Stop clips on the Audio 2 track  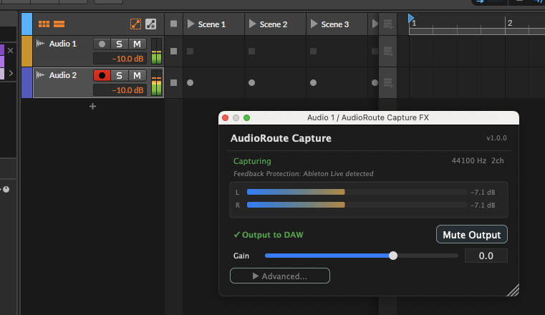[x=174, y=82]
